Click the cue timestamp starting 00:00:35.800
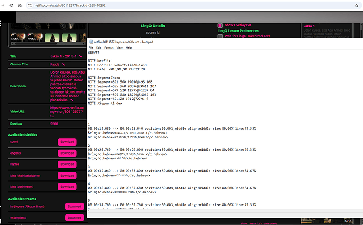Viewport: 363px width, 225px height. coord(172,188)
